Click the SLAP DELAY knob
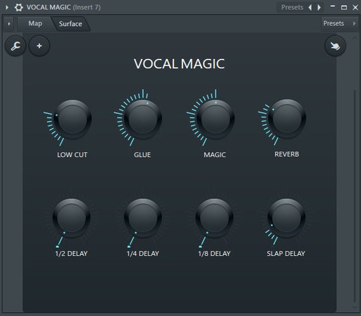Viewport: 361px width, 316px height. pos(286,218)
